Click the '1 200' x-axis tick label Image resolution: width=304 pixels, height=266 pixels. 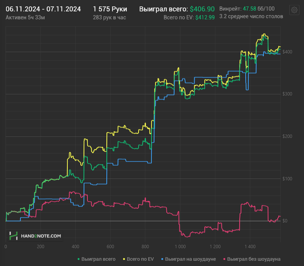215,246
